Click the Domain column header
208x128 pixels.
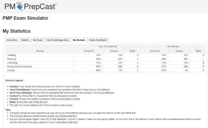pyautogui.click(x=40, y=51)
